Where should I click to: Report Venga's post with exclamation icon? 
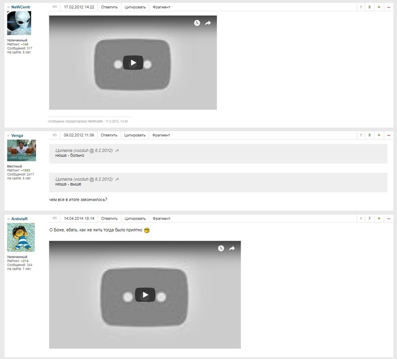(361, 135)
